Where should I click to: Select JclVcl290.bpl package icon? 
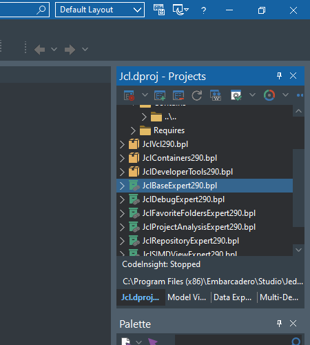coord(134,144)
